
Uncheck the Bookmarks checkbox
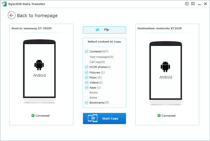(86, 103)
